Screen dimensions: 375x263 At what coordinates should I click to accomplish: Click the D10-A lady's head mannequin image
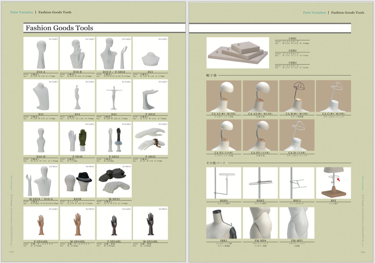pos(41,54)
